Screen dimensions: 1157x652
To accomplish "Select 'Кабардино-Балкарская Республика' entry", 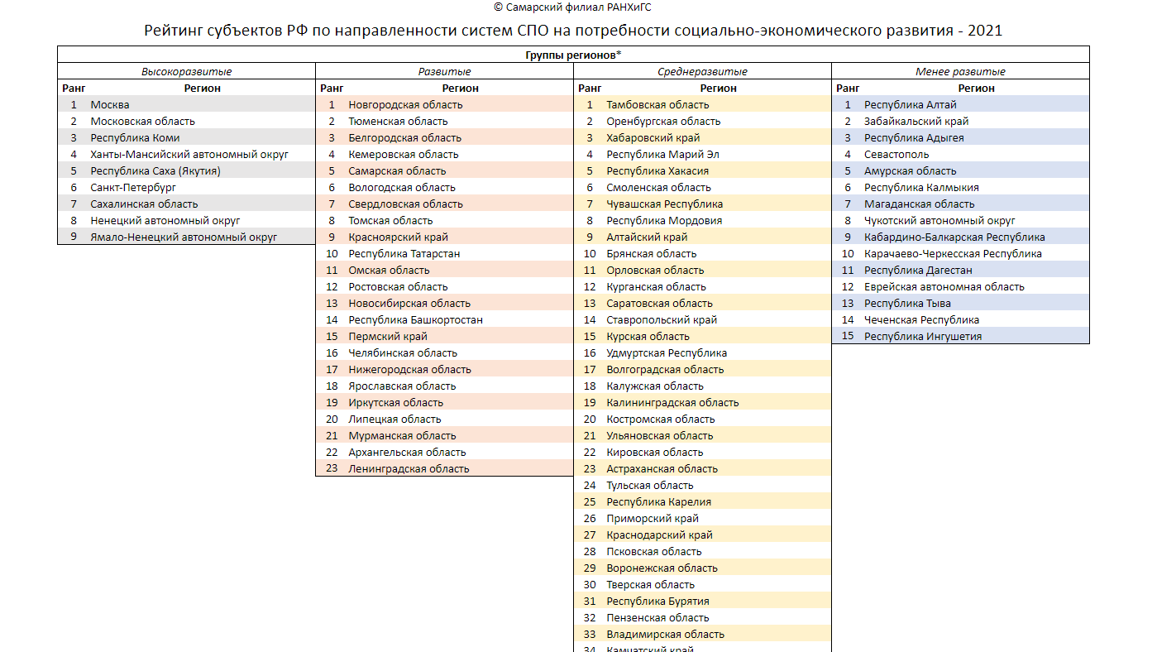I will pyautogui.click(x=954, y=237).
